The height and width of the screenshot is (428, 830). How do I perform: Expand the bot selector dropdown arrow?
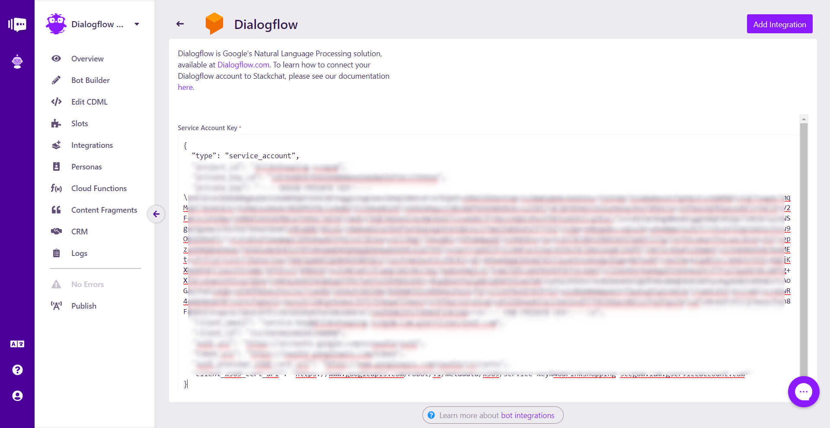tap(137, 24)
